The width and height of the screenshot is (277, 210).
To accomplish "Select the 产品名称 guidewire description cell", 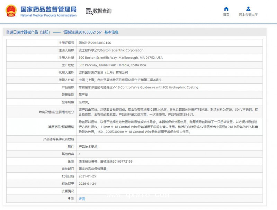I will [138, 87].
